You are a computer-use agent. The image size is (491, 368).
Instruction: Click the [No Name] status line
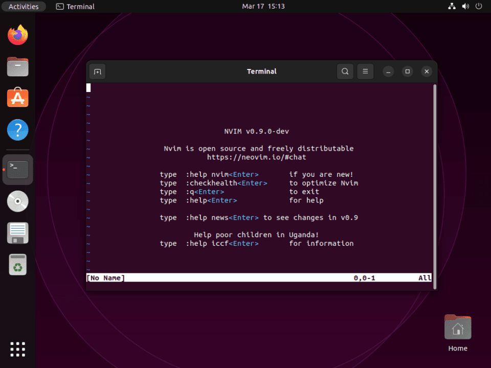(105, 278)
